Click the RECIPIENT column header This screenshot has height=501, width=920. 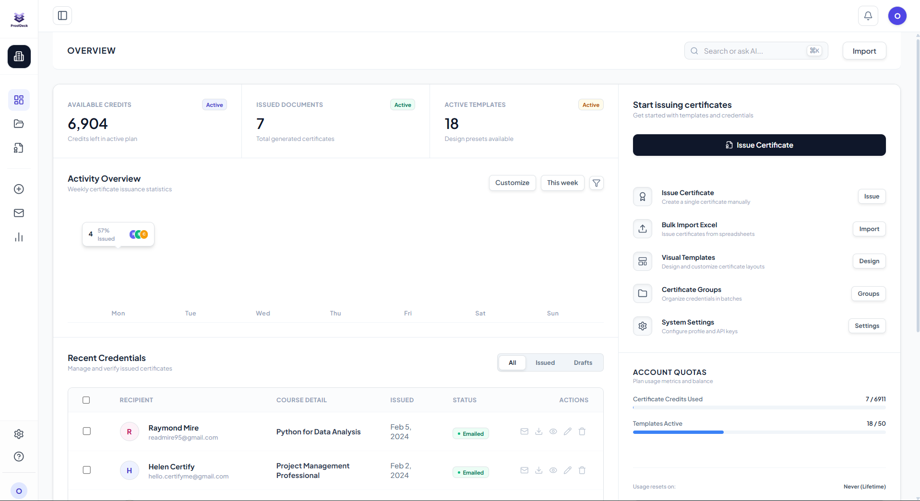tap(136, 400)
